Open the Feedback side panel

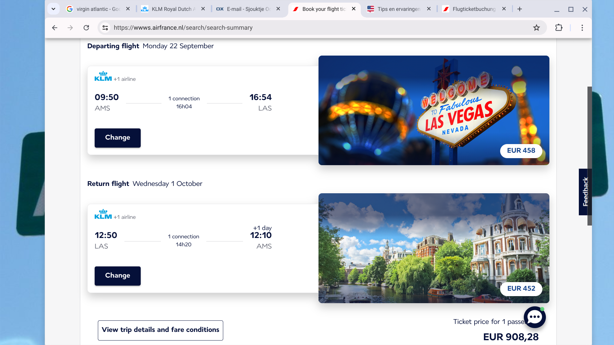click(585, 192)
